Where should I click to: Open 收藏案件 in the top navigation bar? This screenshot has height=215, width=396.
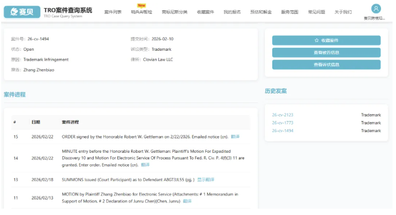[205, 12]
